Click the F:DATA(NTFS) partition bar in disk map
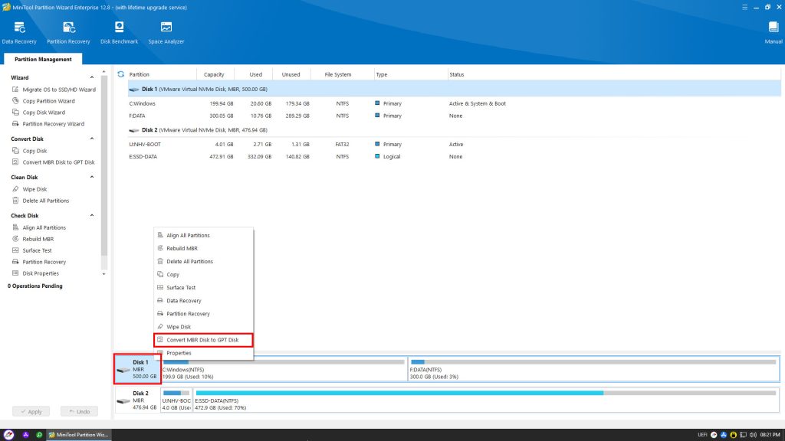 (593, 369)
